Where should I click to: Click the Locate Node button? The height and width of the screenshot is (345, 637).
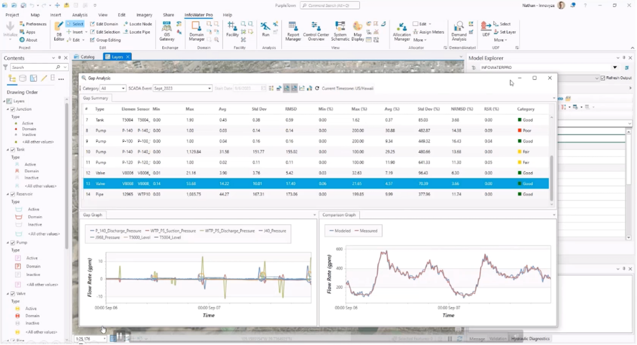(x=138, y=24)
